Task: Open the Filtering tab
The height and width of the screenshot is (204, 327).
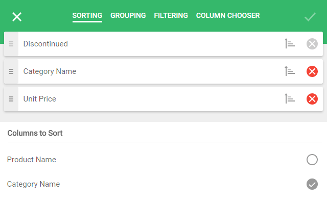Action: (171, 16)
